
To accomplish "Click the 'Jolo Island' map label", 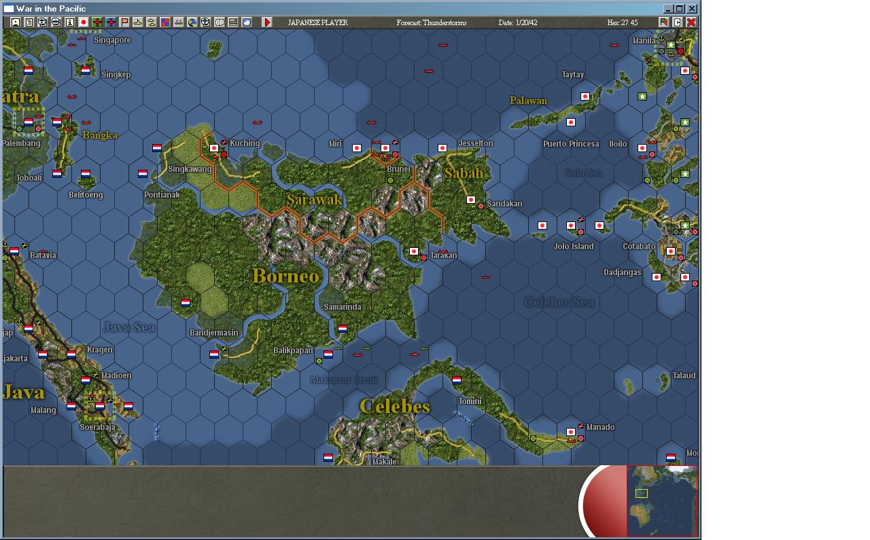I will (574, 247).
